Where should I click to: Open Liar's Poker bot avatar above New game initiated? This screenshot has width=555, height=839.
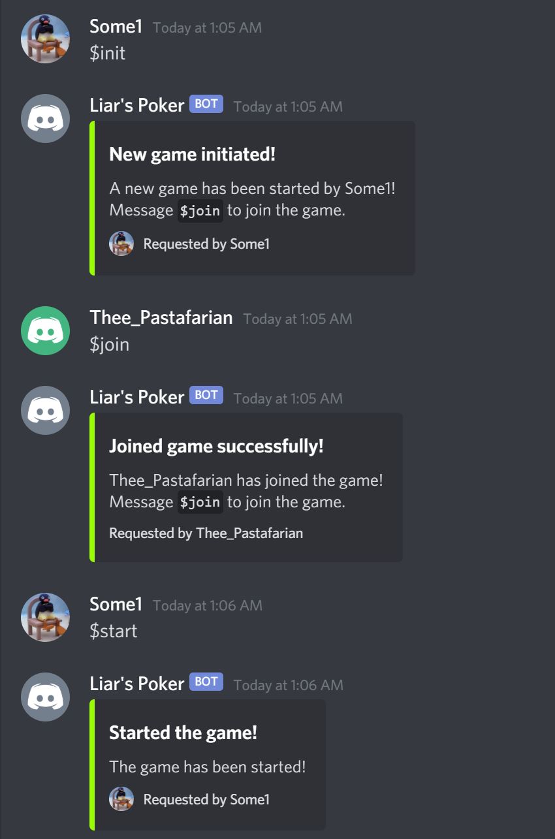pos(46,118)
